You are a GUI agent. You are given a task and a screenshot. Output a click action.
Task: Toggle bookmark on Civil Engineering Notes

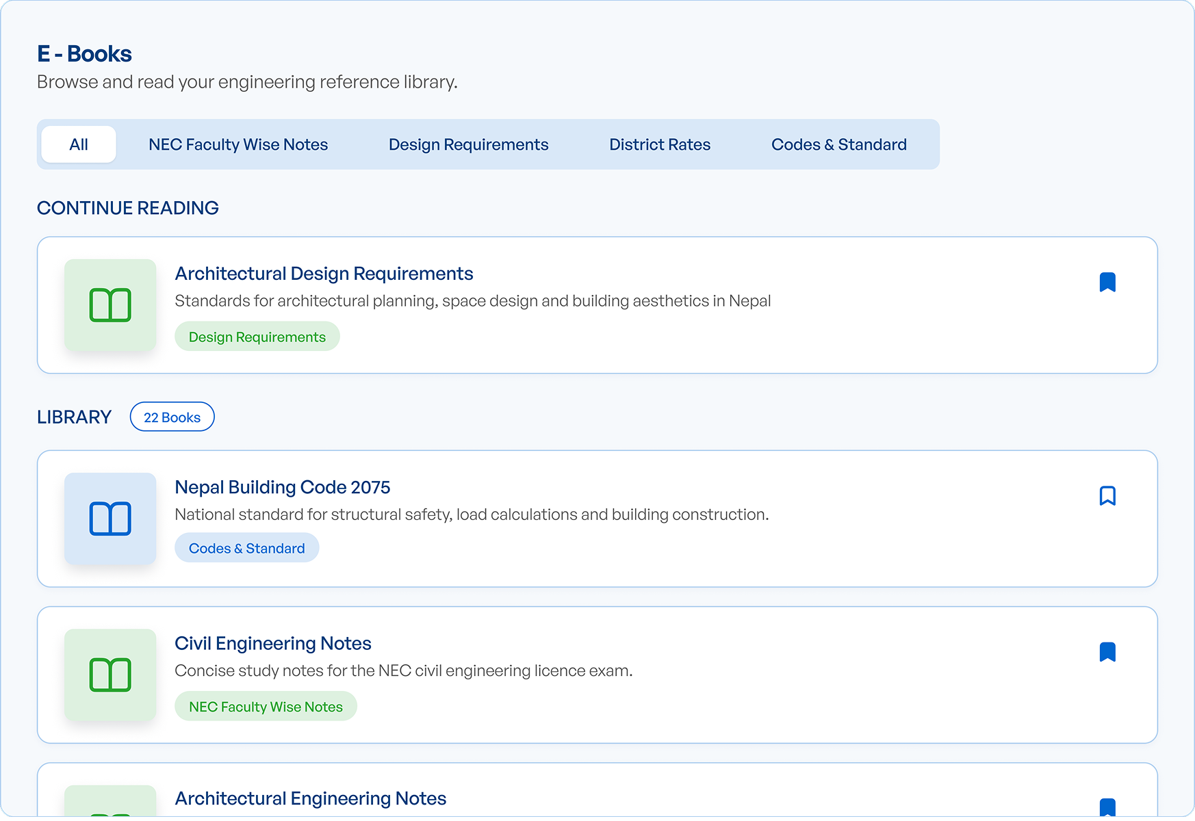pos(1107,652)
